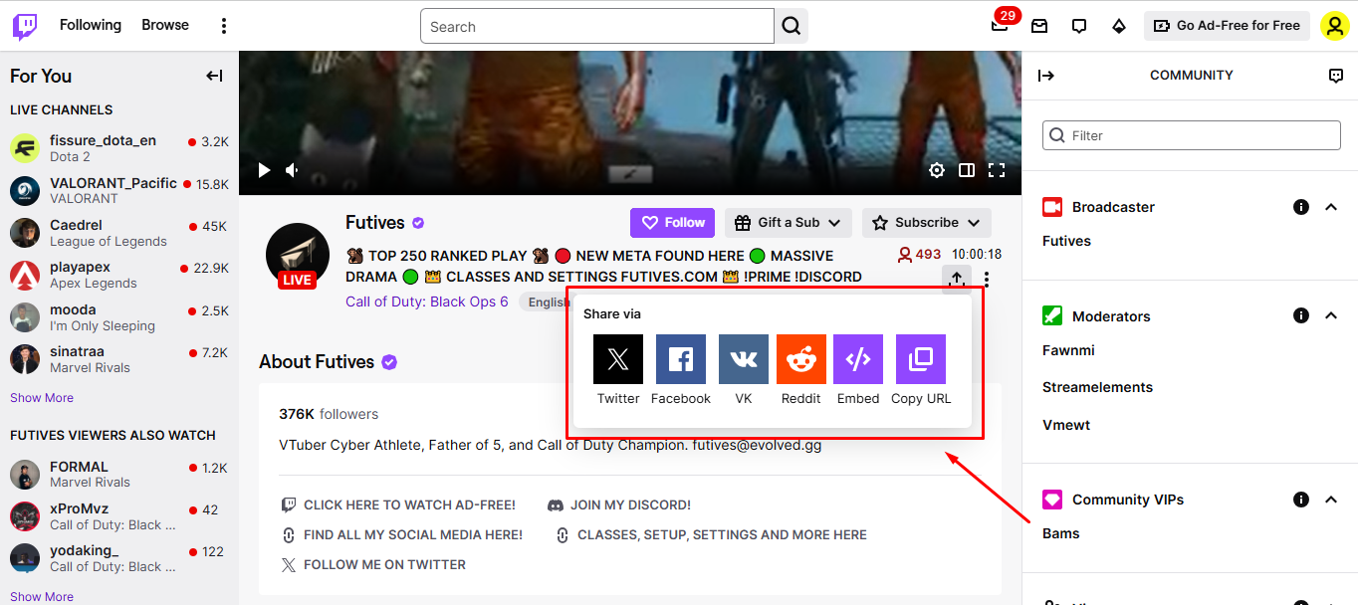The width and height of the screenshot is (1358, 605).
Task: Open sinatraa live channel
Action: (x=119, y=359)
